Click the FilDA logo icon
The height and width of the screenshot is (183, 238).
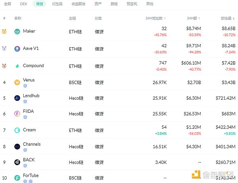coord(17,114)
